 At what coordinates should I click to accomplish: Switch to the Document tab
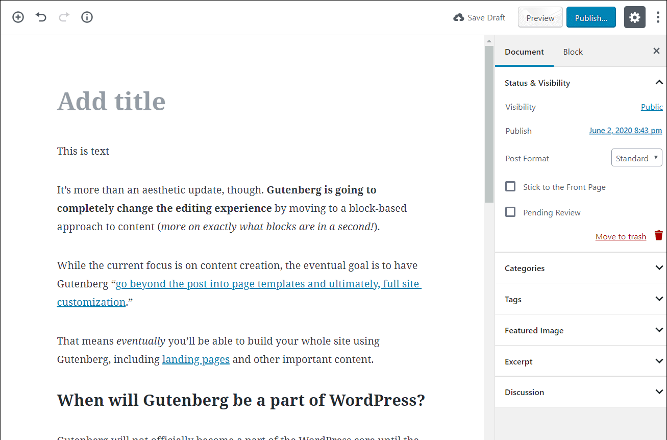[524, 52]
